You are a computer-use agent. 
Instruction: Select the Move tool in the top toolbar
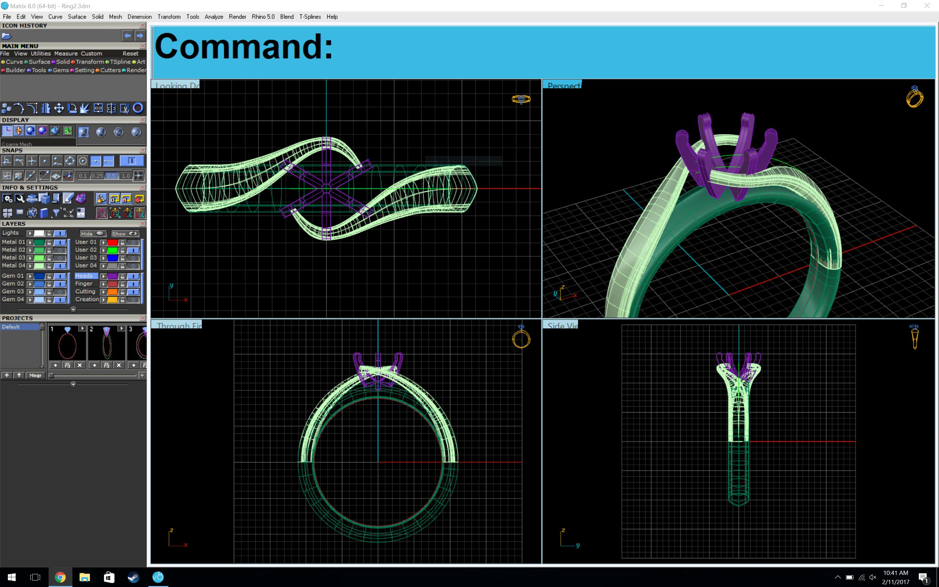pyautogui.click(x=59, y=108)
